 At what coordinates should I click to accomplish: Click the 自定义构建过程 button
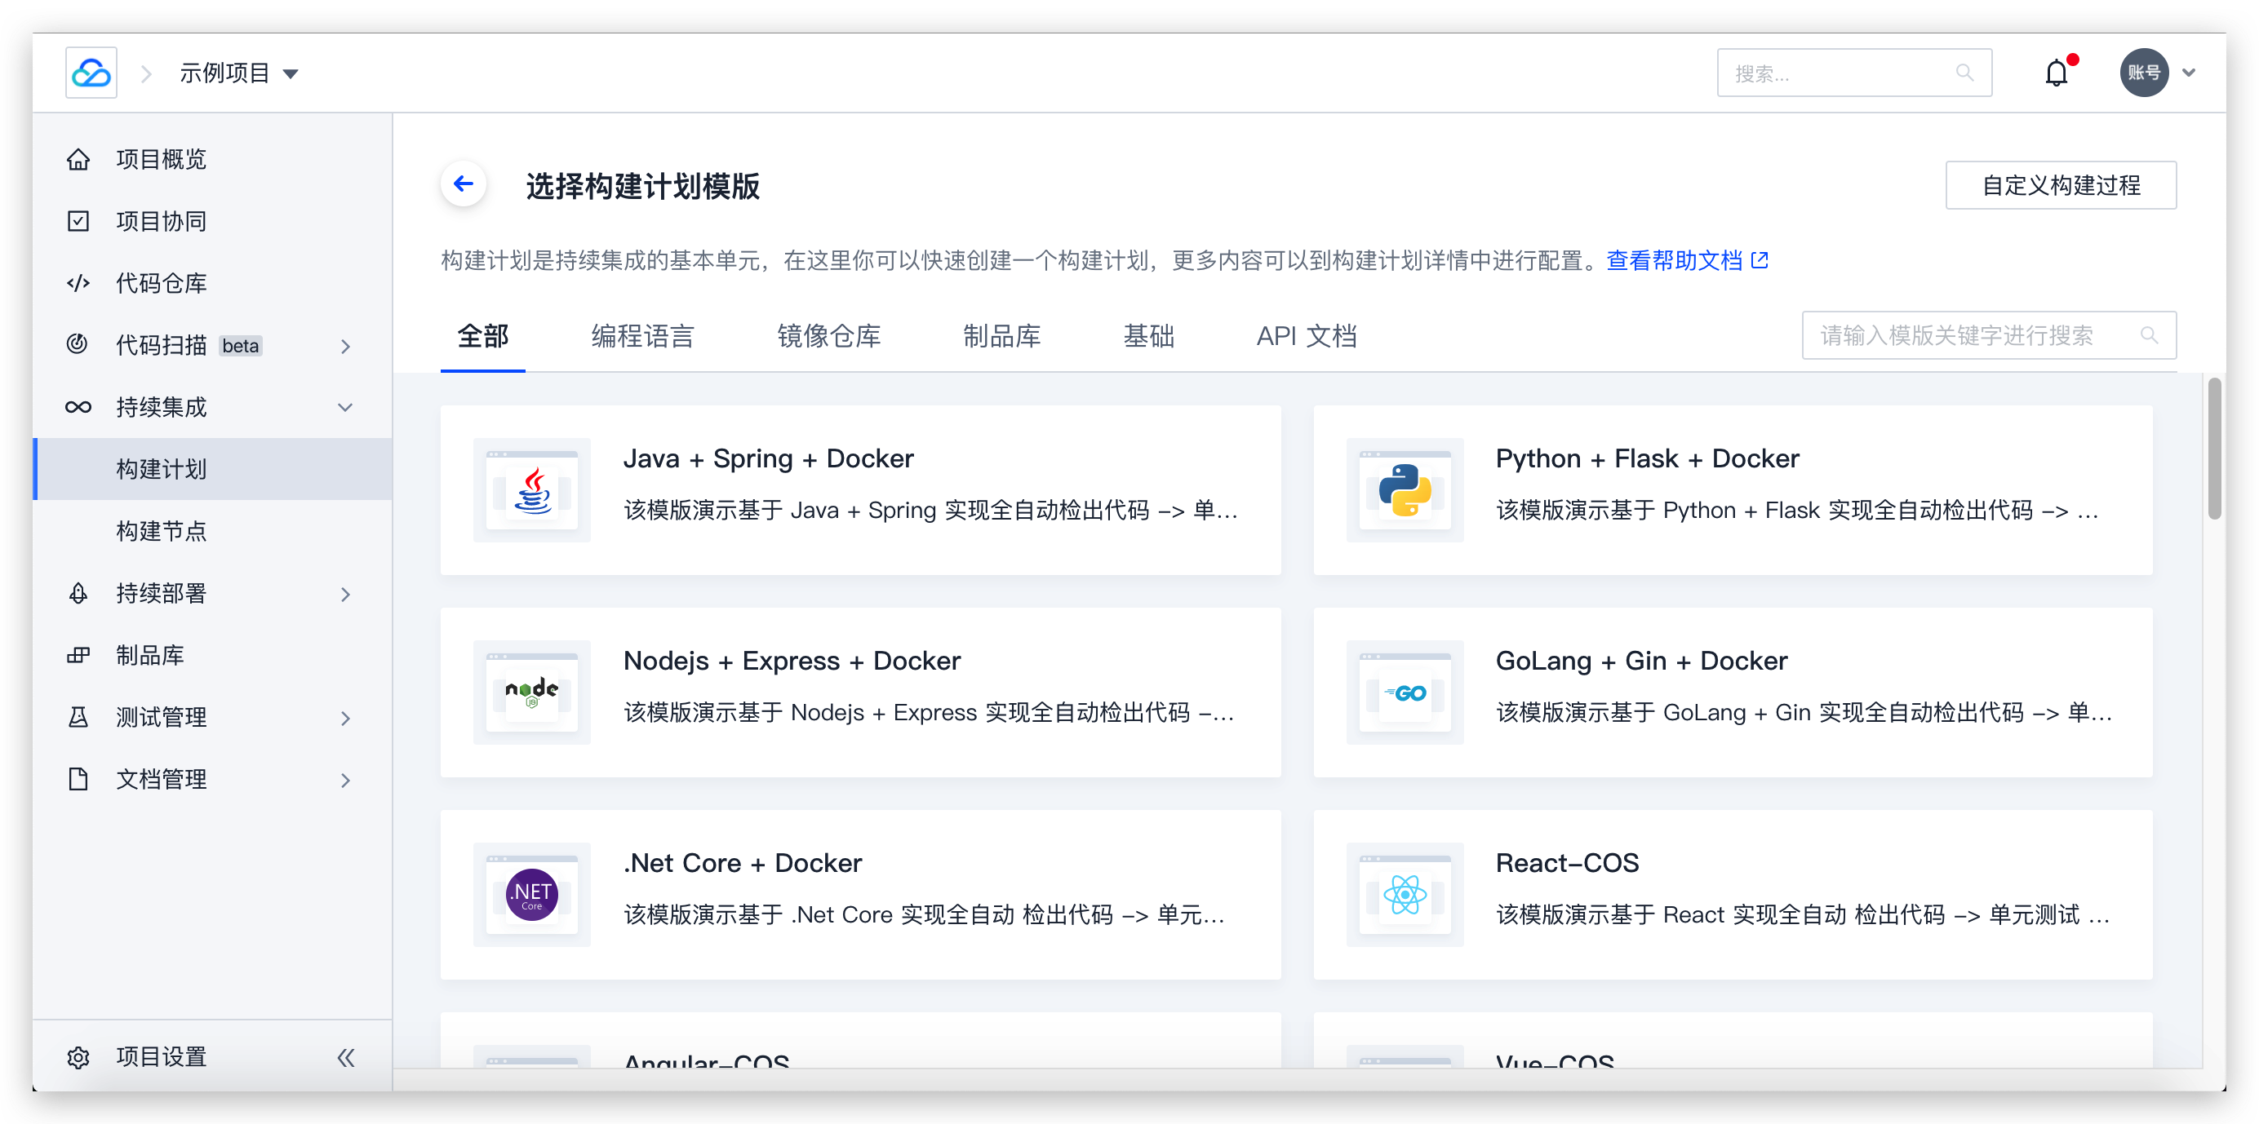[x=2060, y=185]
